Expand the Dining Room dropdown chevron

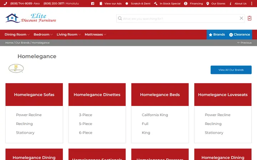(x=29, y=34)
